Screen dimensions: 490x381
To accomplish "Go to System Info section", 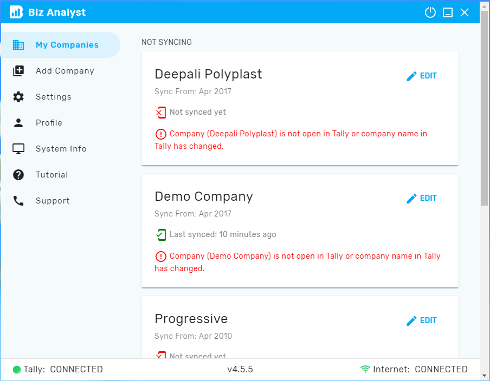I will pos(61,148).
